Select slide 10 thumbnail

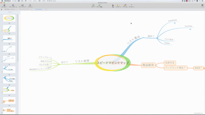9,111
